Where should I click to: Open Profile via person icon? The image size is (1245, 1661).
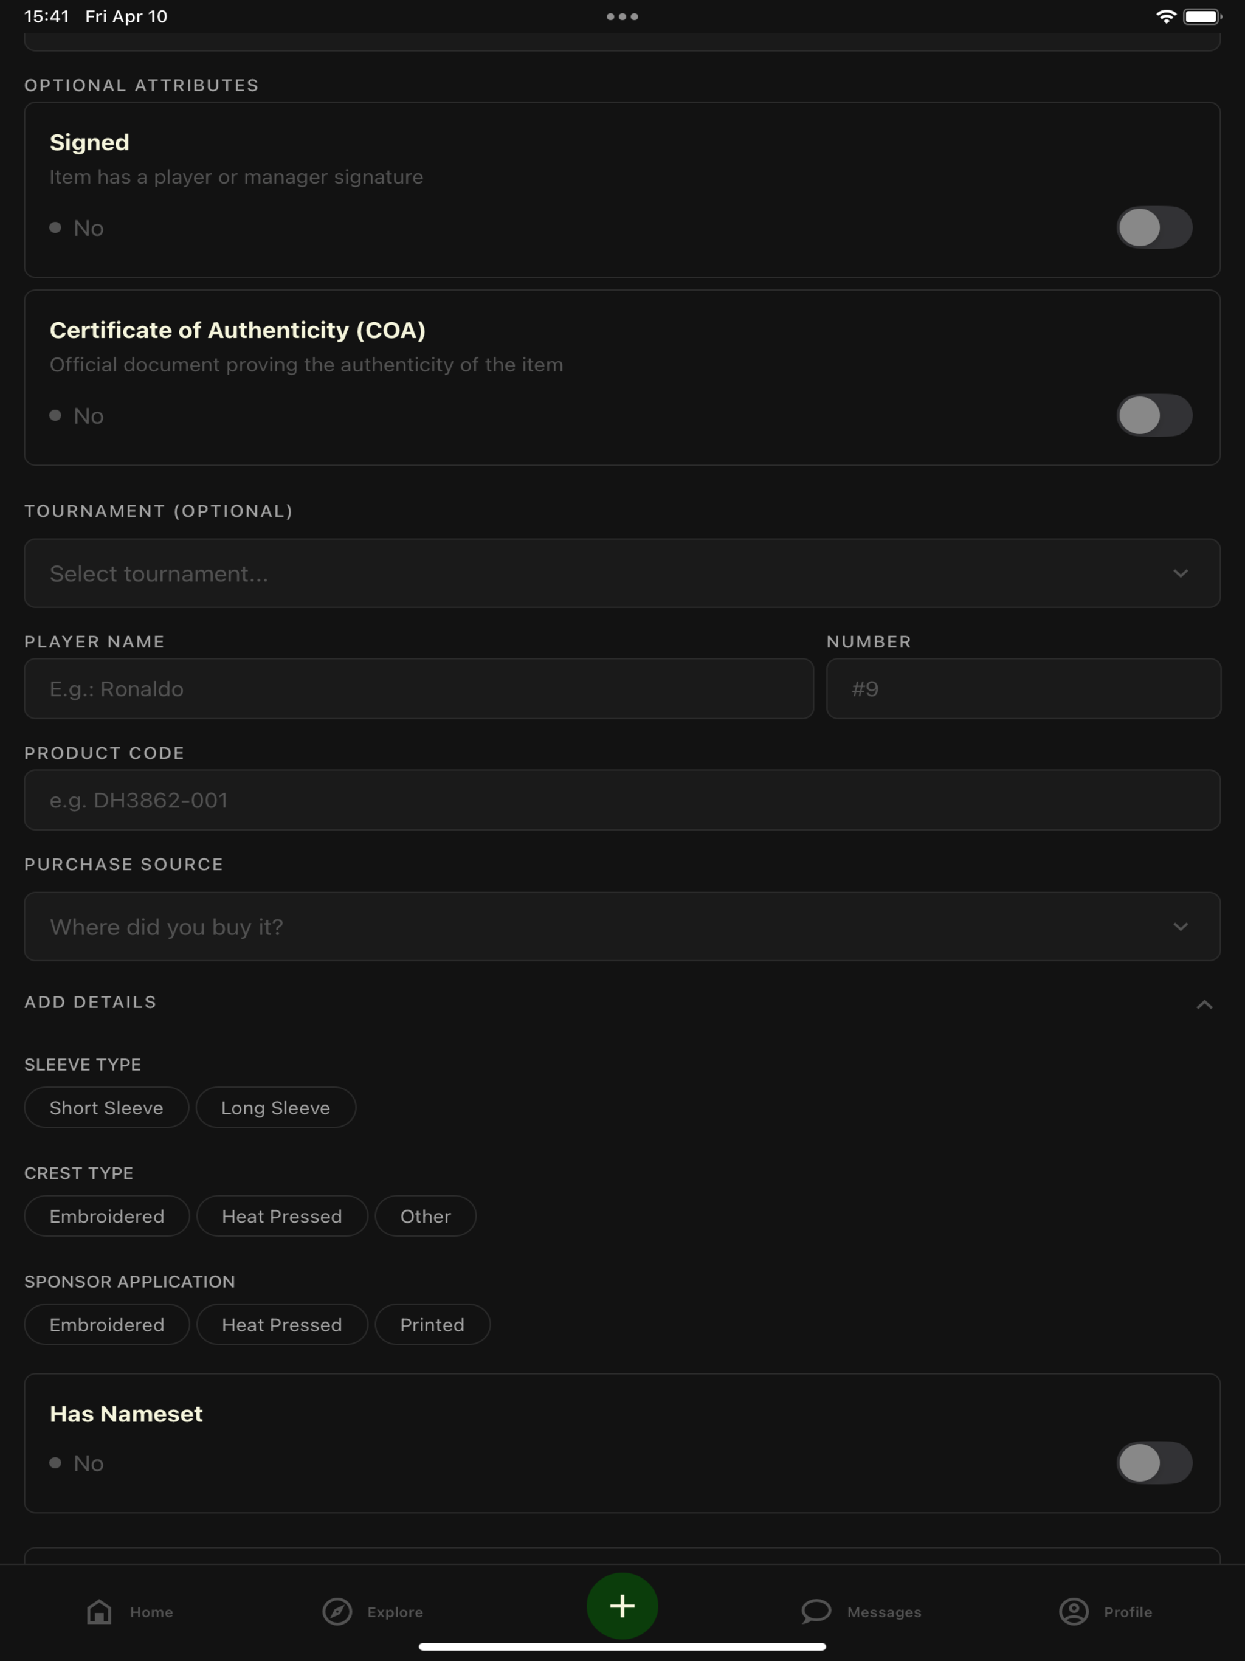(x=1074, y=1611)
